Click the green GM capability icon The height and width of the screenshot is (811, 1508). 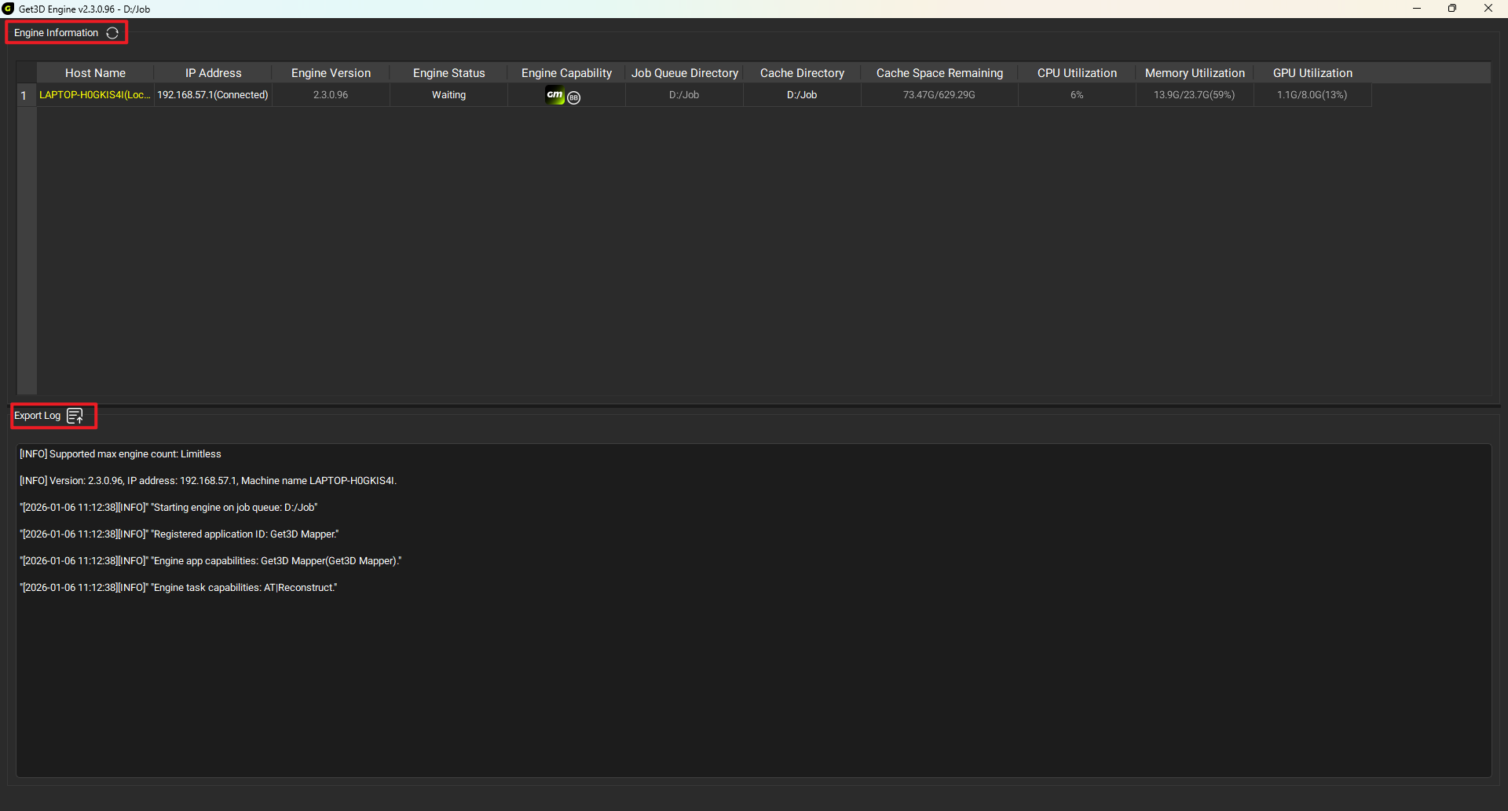[x=555, y=95]
